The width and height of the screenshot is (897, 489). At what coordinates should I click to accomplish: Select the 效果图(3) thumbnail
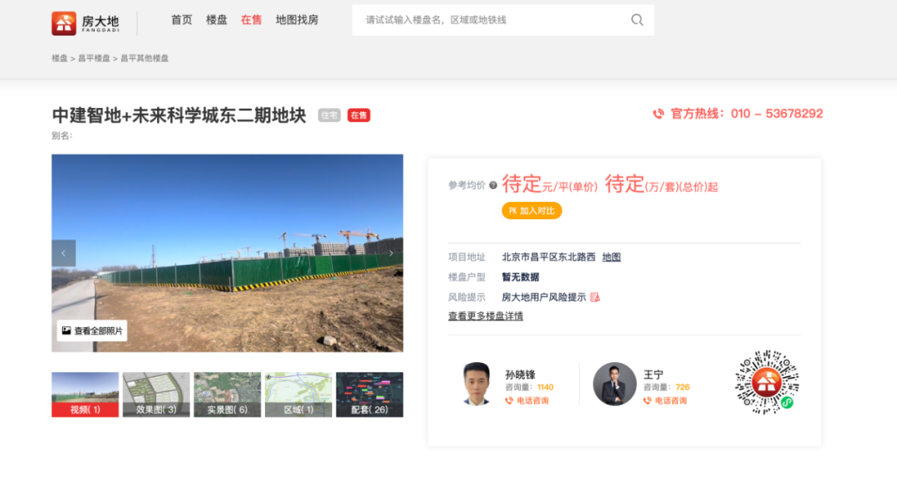point(156,394)
